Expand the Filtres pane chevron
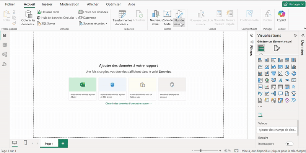Image resolution: width=306 pixels, height=153 pixels. pyautogui.click(x=252, y=35)
